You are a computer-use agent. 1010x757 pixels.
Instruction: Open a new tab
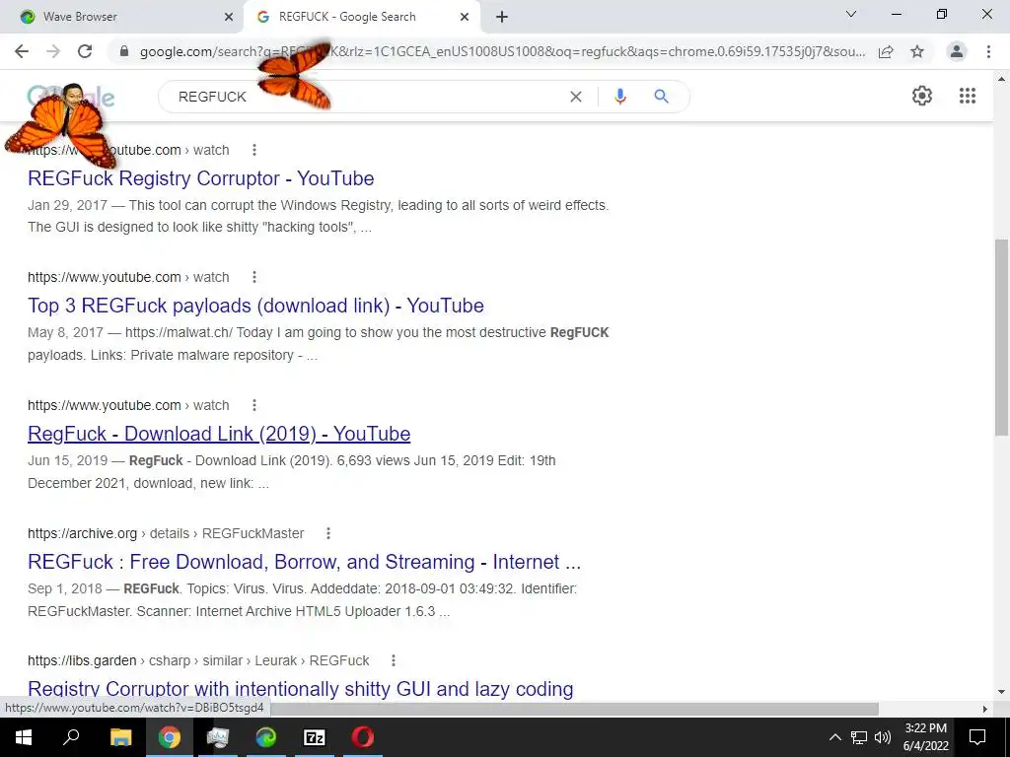click(502, 18)
